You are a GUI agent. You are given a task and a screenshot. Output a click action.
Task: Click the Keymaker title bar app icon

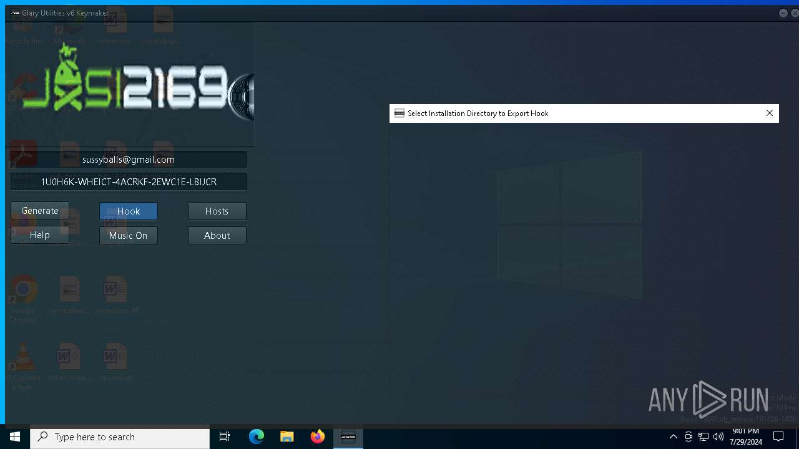tap(15, 13)
